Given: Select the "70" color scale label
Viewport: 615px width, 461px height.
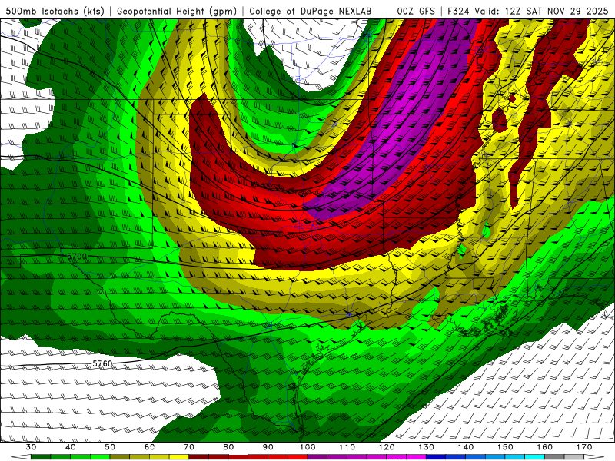Looking at the screenshot, I should pos(189,447).
